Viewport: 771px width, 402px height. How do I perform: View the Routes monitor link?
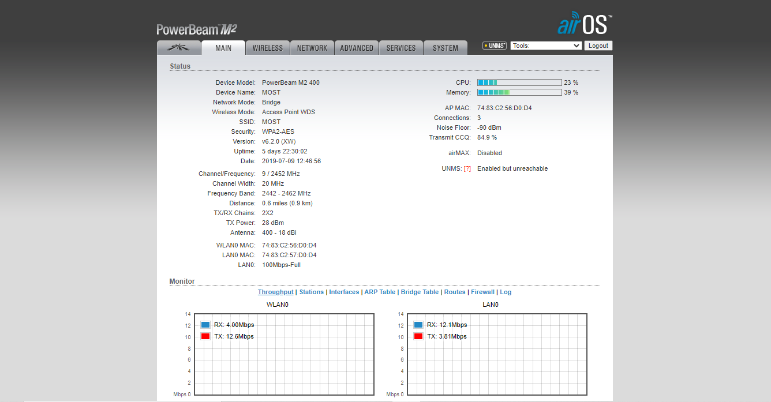(455, 292)
